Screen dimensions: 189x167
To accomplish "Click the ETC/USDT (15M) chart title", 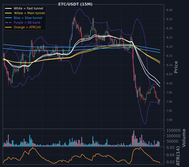I will click(x=75, y=4).
